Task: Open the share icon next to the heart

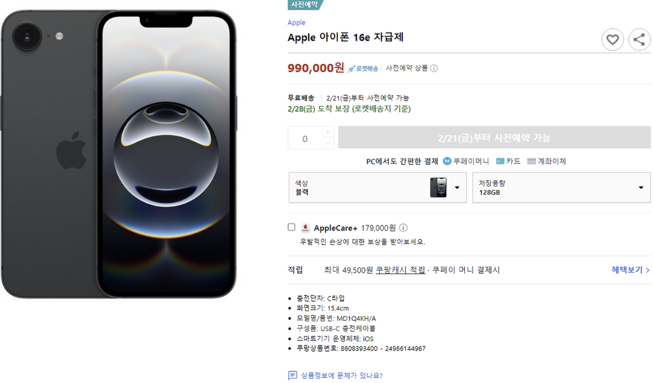Action: pos(640,39)
